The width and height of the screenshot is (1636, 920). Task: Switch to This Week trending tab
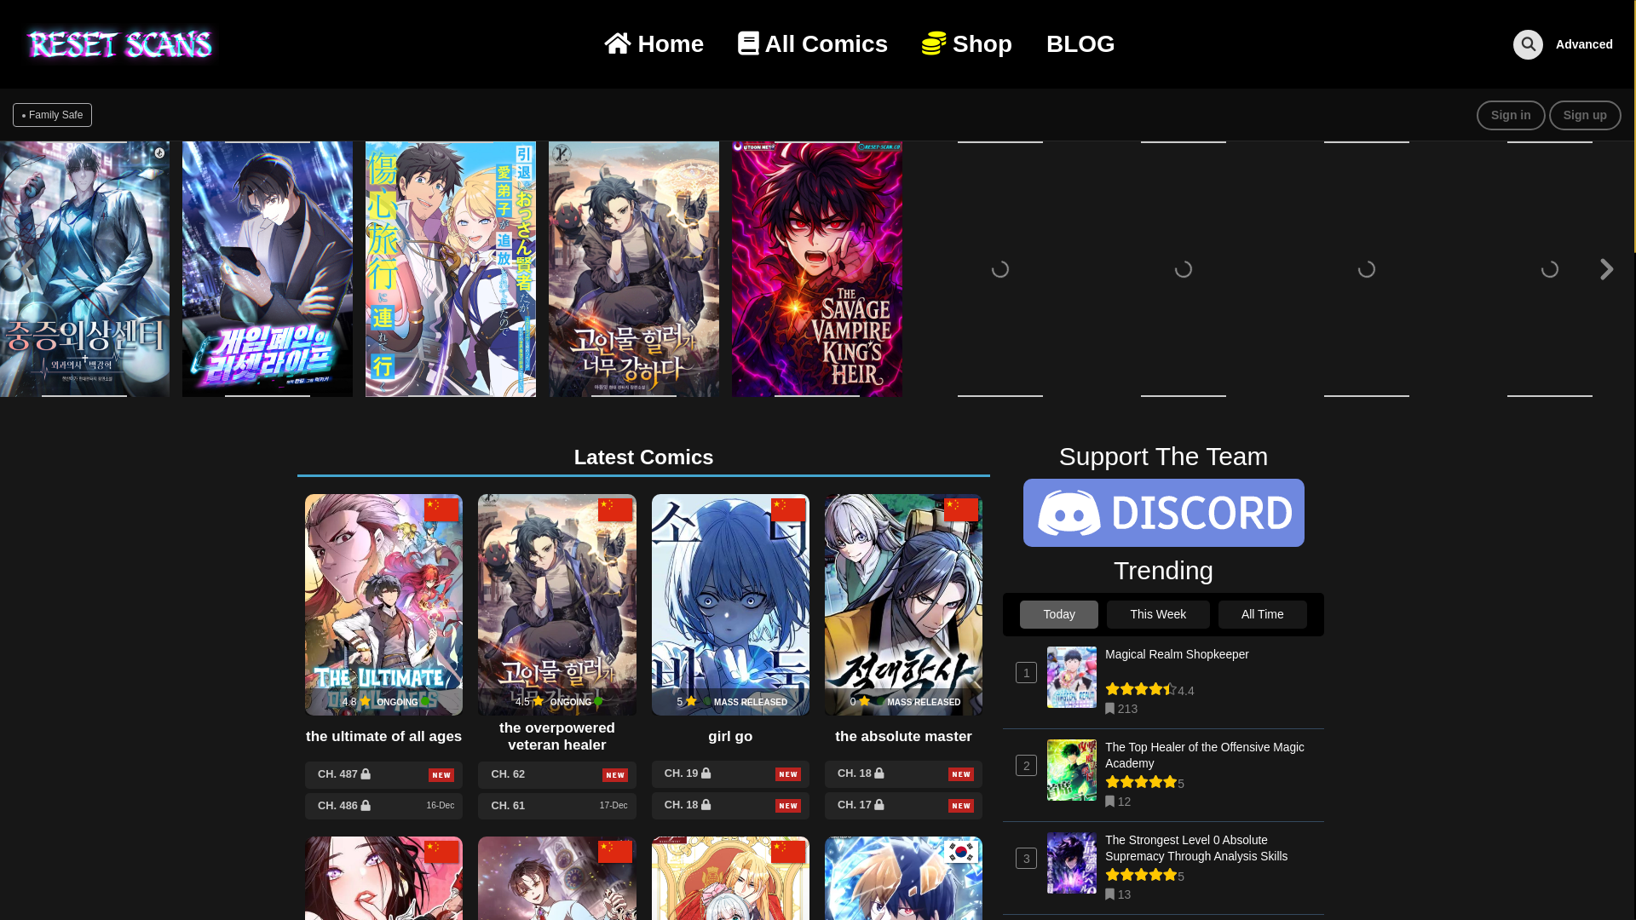click(x=1158, y=614)
